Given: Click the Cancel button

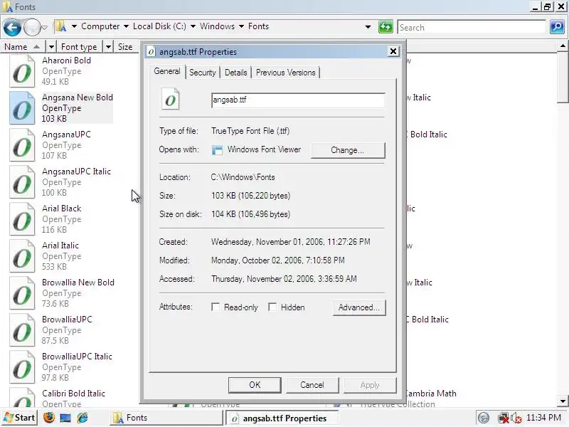Looking at the screenshot, I should click(312, 385).
